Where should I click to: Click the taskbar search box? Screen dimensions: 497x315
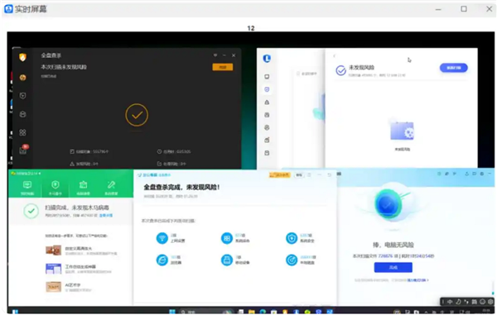click(205, 312)
